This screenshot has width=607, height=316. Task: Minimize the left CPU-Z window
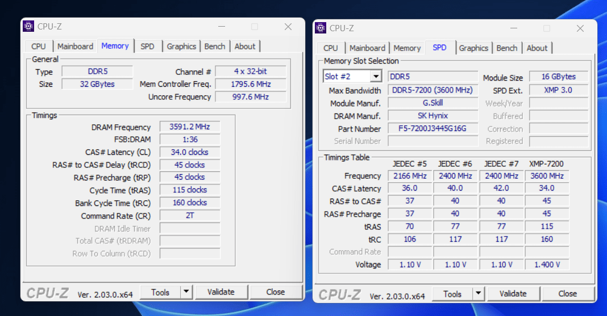(x=222, y=27)
